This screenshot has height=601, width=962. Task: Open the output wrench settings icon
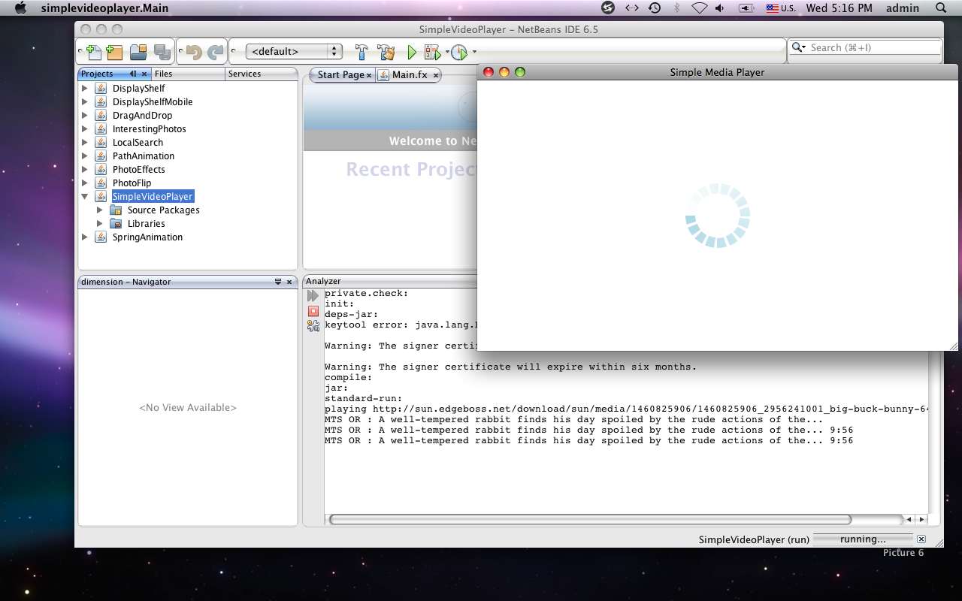pos(313,325)
